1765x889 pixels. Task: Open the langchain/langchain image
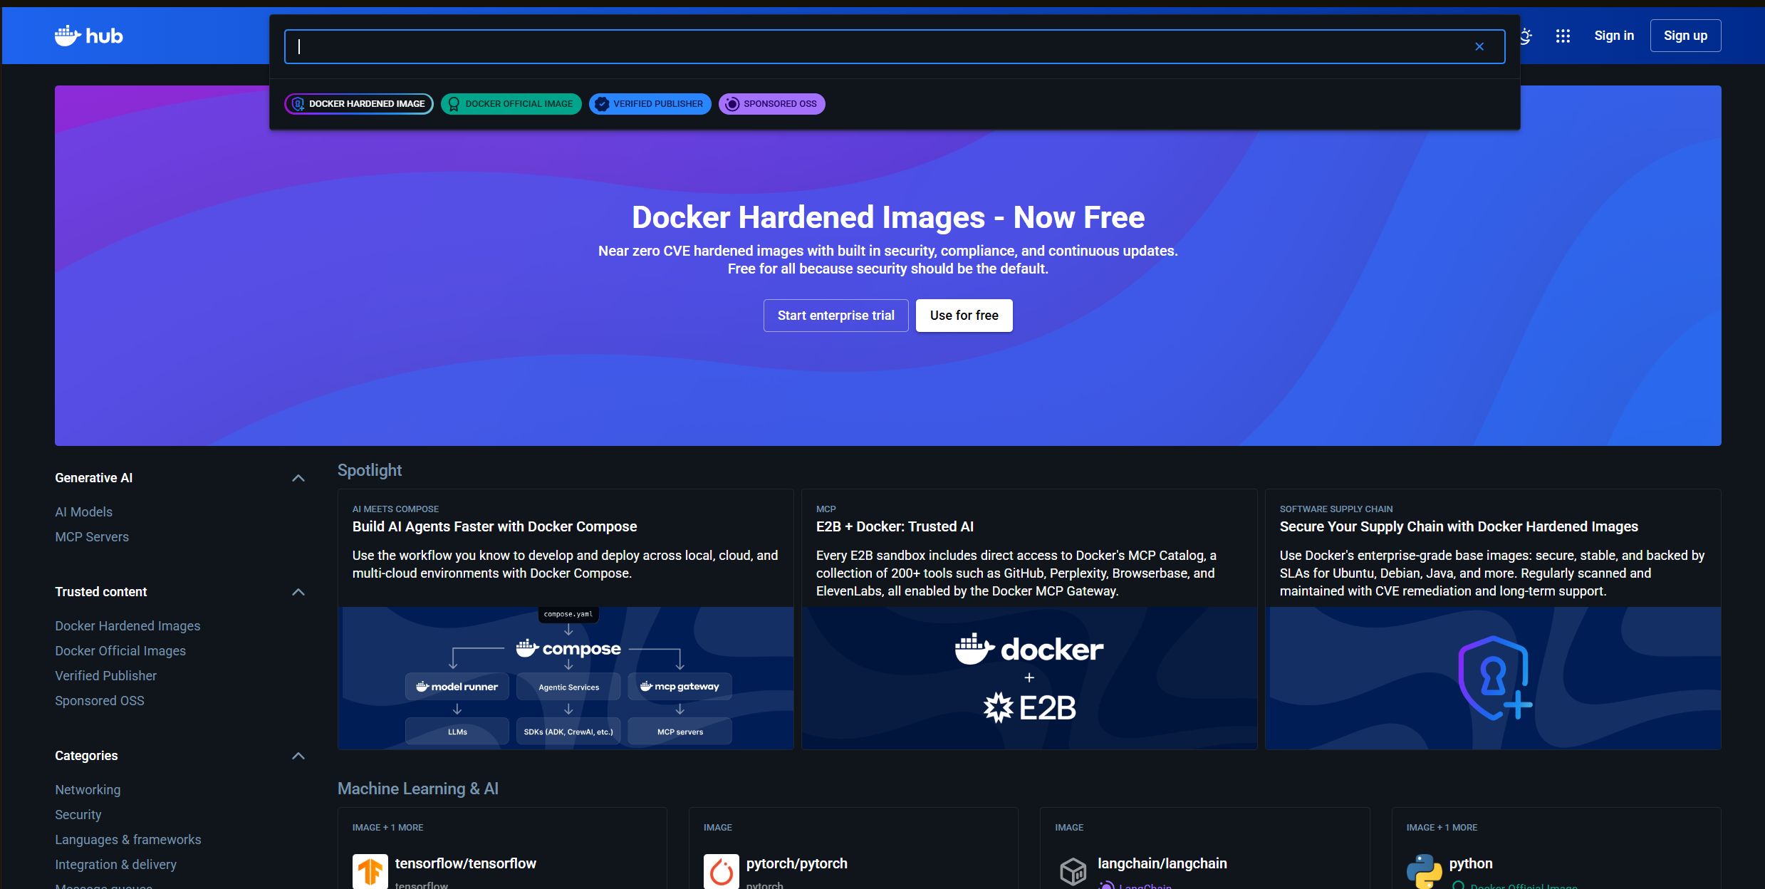click(1162, 863)
